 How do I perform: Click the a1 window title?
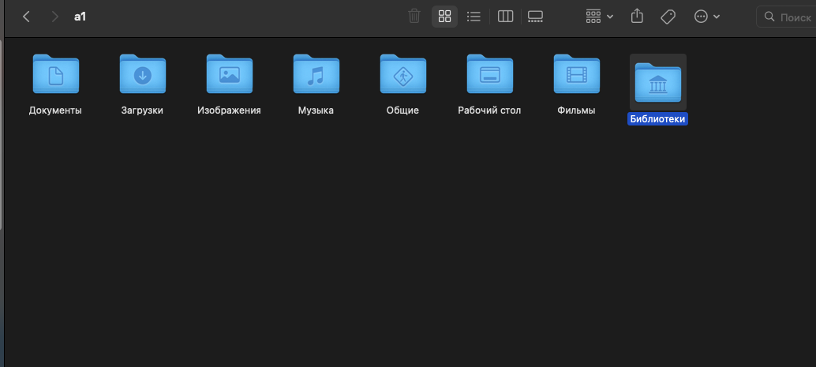(x=80, y=17)
